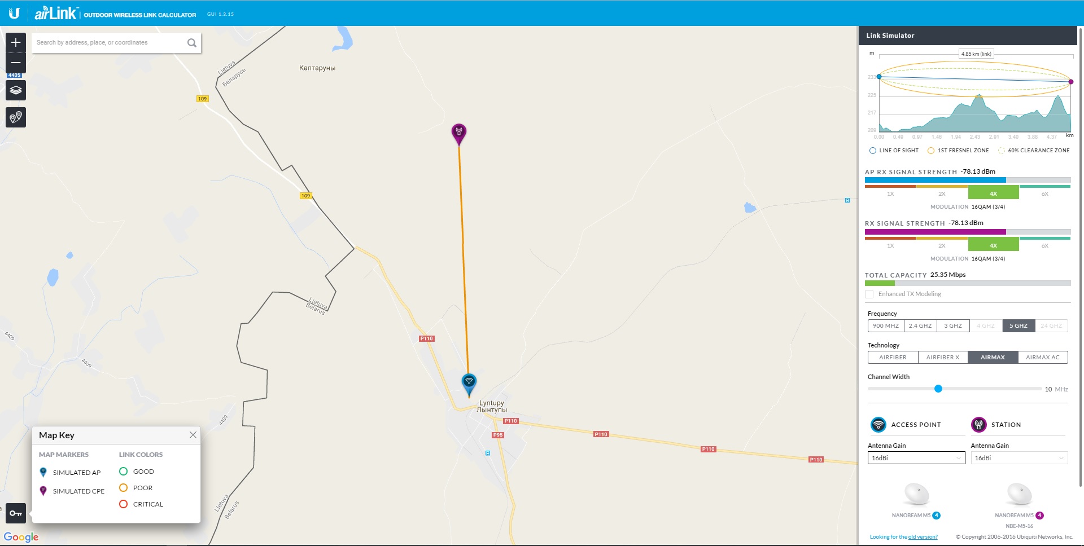This screenshot has width=1084, height=546.
Task: Open Station Antenna Gain dropdown
Action: click(x=1019, y=458)
